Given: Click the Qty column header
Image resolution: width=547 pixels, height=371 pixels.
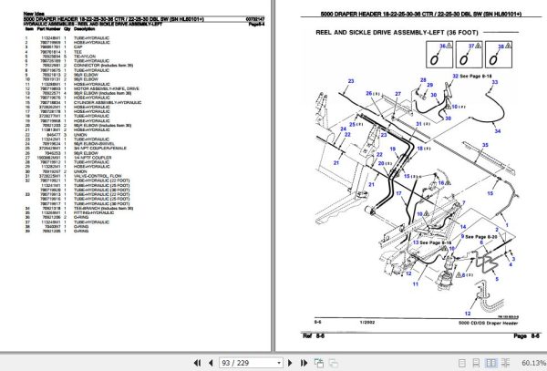Looking at the screenshot, I should pyautogui.click(x=67, y=29).
